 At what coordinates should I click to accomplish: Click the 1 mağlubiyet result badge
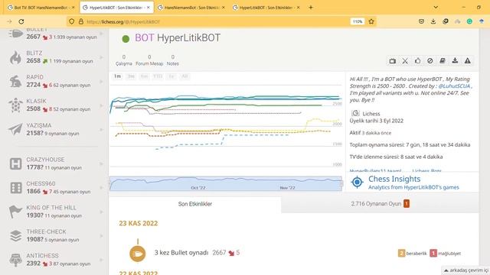click(445, 253)
